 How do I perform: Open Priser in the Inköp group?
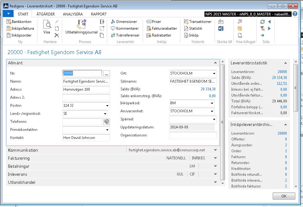(x=154, y=21)
